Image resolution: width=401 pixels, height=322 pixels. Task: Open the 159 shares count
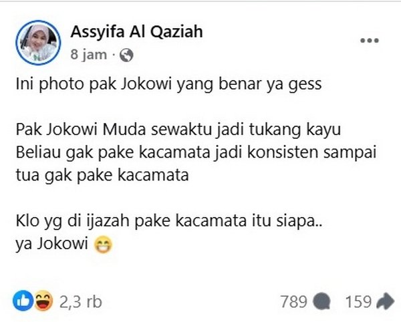click(x=358, y=301)
